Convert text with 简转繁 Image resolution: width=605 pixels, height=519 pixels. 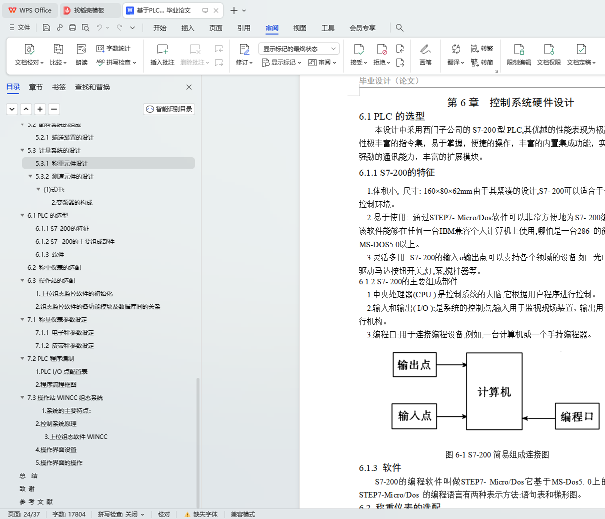point(482,49)
